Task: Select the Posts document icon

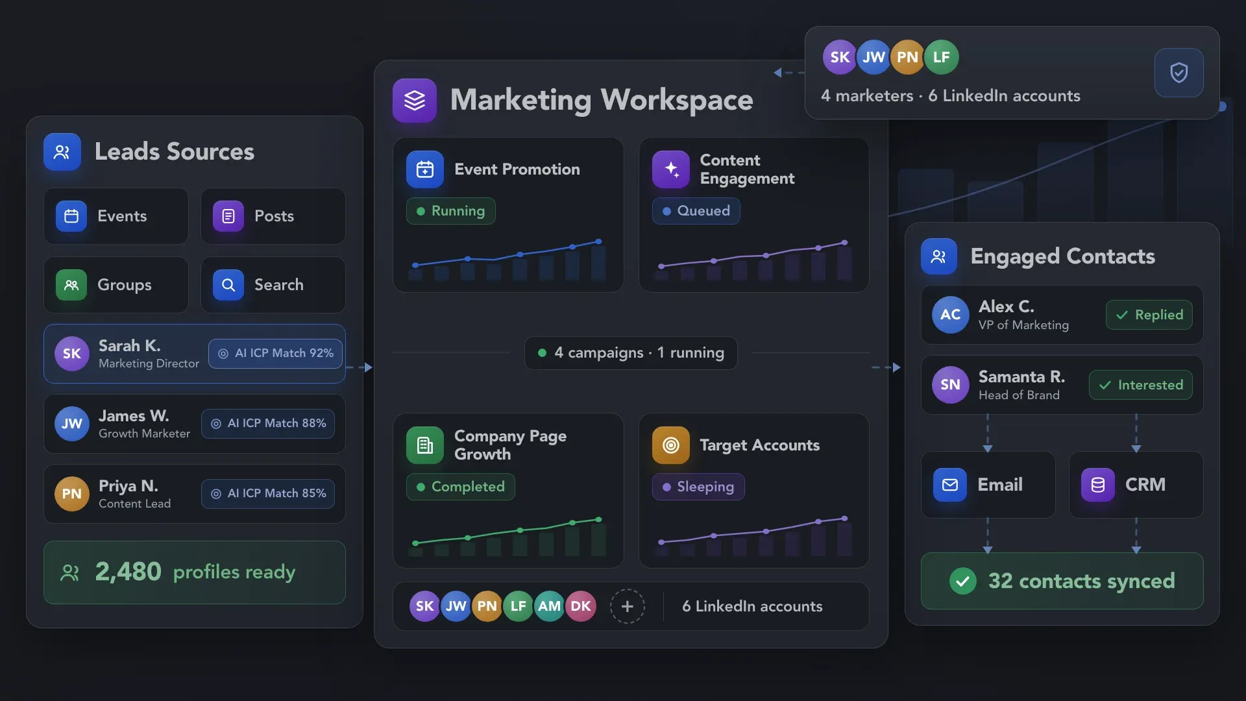Action: 228,216
